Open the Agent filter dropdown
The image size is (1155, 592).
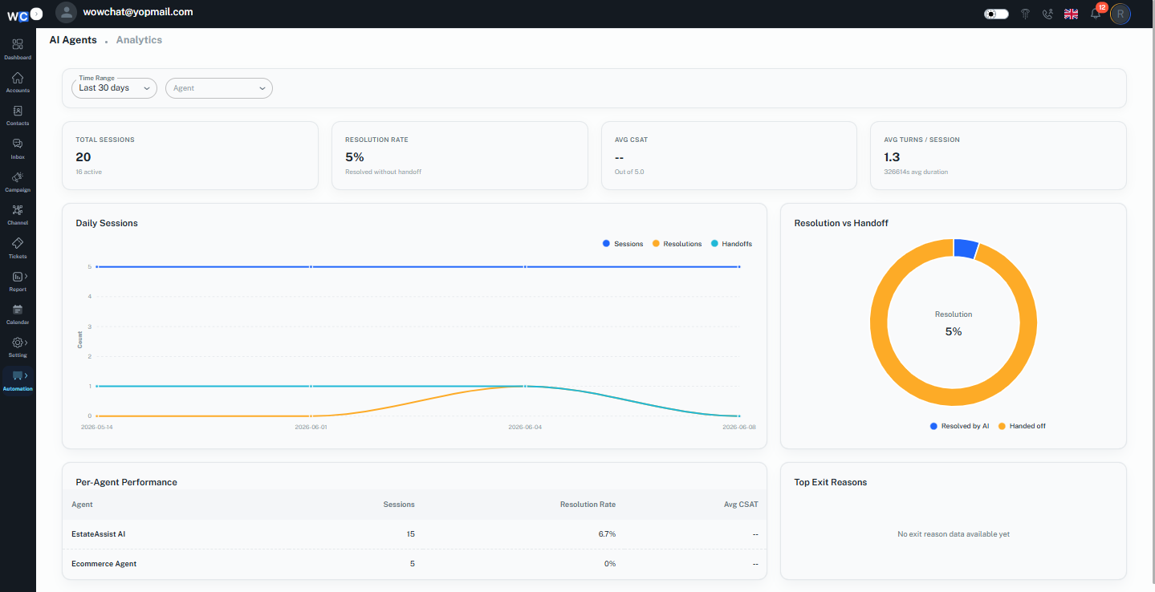tap(219, 88)
